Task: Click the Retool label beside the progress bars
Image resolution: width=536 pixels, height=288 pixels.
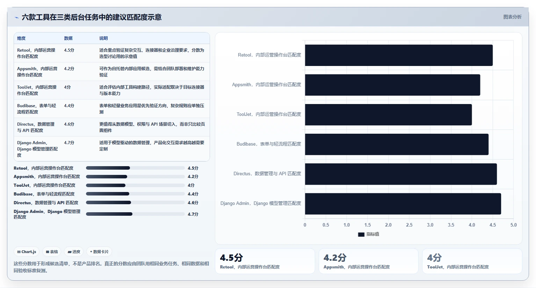Action: point(44,168)
